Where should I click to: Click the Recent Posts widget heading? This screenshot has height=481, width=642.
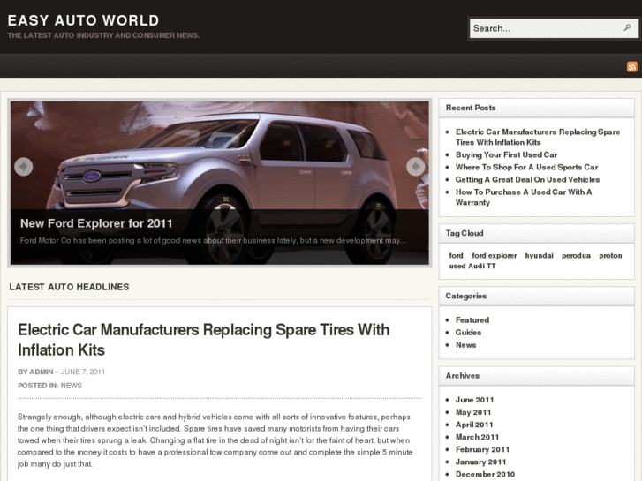(x=471, y=108)
